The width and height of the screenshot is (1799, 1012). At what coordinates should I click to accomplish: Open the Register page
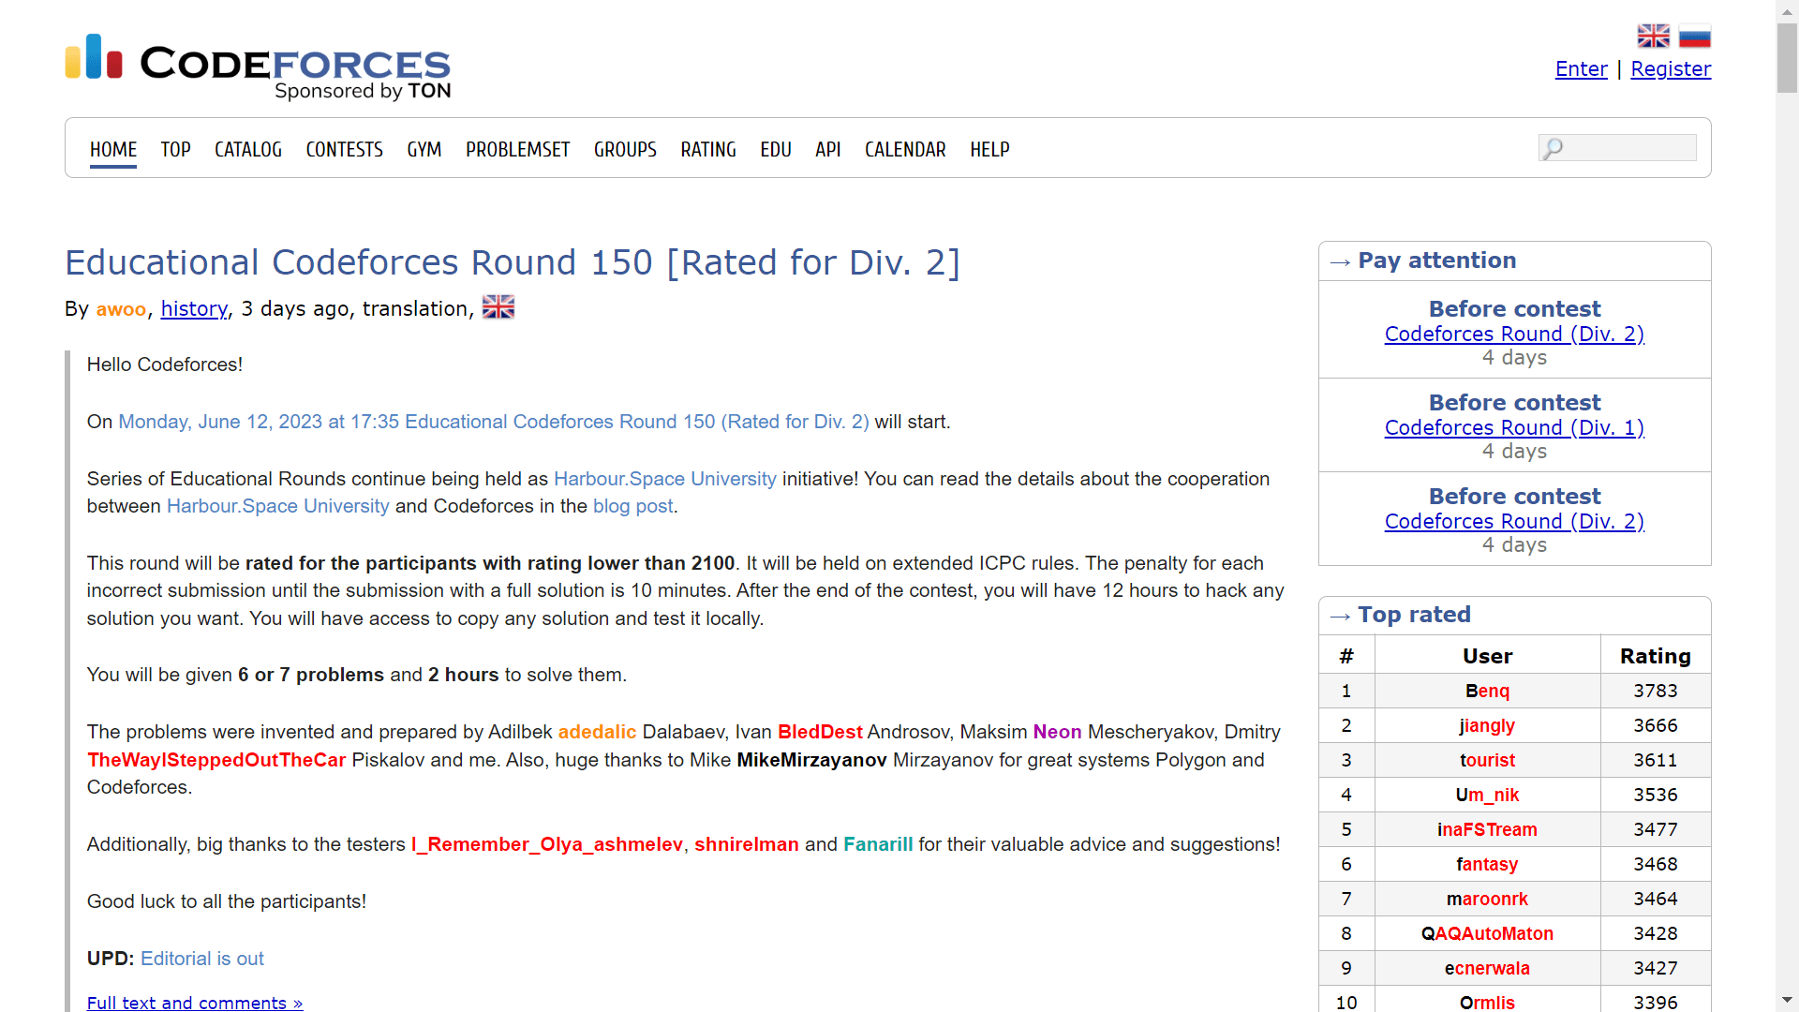1671,68
